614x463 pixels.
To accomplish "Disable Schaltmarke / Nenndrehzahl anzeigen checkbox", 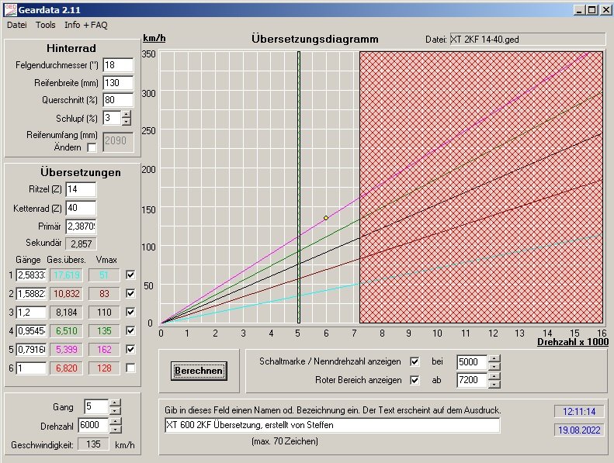I will click(x=414, y=362).
